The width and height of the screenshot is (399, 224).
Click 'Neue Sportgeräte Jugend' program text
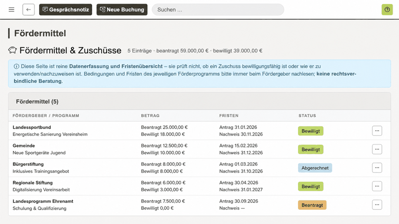pos(39,153)
